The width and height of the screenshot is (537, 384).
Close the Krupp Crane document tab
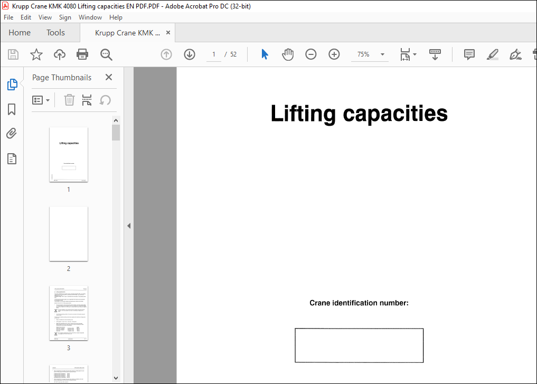point(168,33)
